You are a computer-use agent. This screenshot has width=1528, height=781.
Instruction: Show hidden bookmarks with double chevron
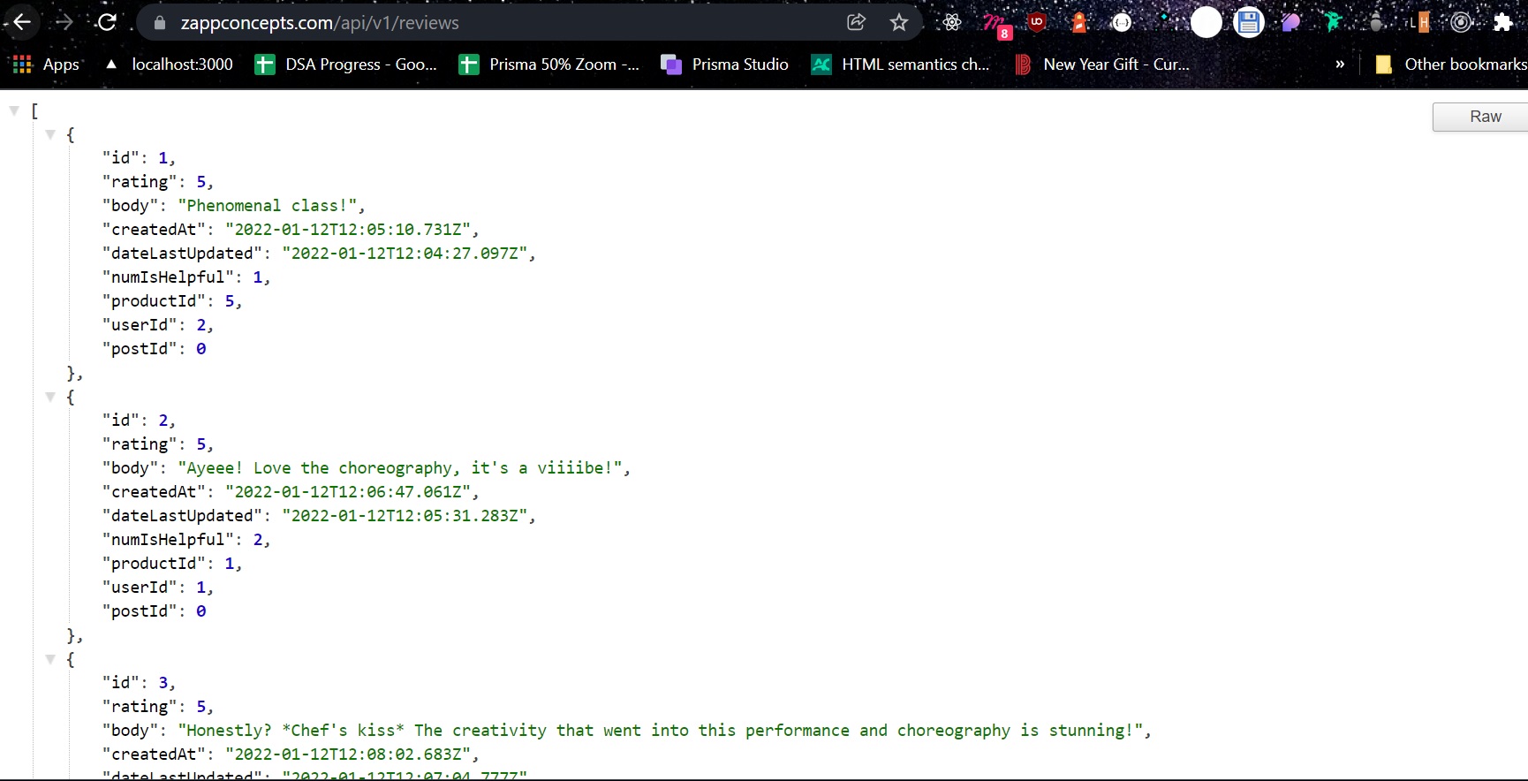point(1340,64)
